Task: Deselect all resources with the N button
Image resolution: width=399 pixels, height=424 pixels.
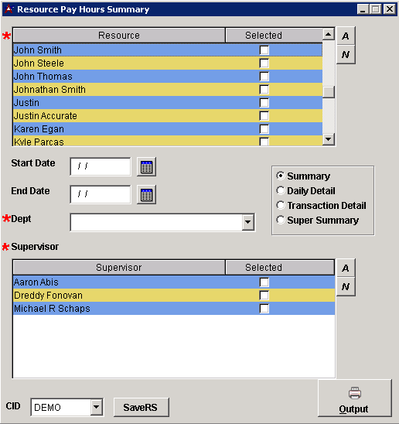Action: coord(346,55)
